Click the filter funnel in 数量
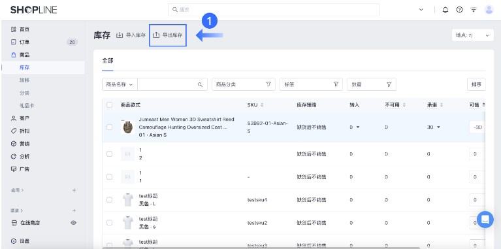Image resolution: width=501 pixels, height=249 pixels. pos(389,85)
